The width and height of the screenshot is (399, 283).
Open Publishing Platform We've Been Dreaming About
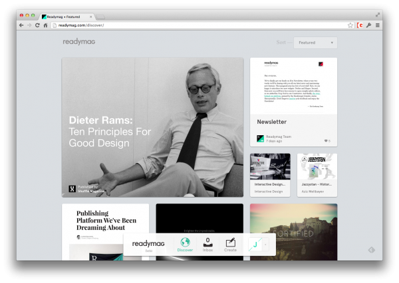point(106,220)
